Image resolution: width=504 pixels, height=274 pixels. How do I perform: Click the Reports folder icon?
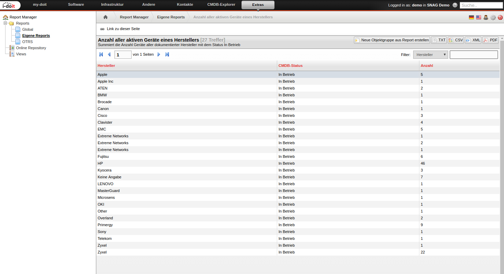pyautogui.click(x=11, y=23)
